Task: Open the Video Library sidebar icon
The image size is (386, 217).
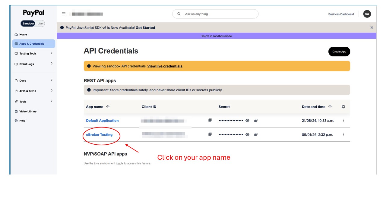Action: point(16,111)
